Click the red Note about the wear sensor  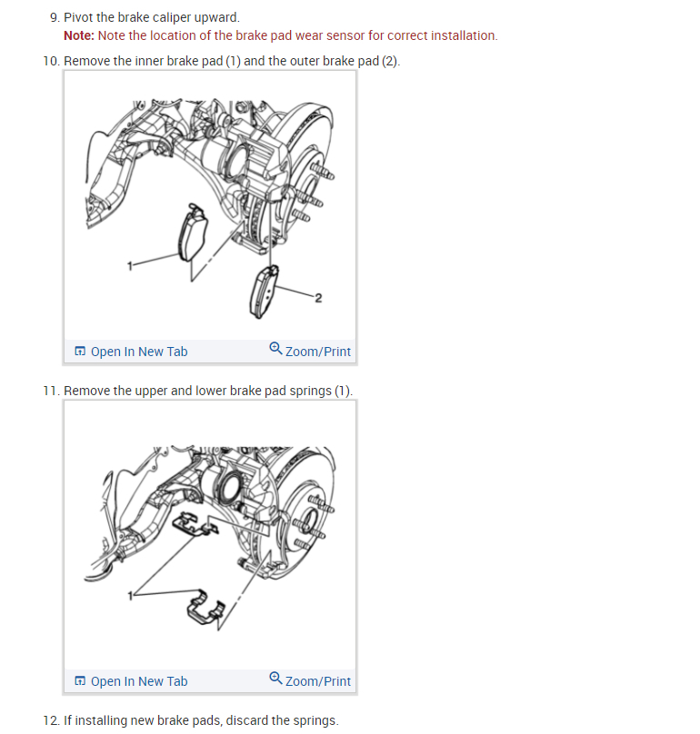tap(281, 35)
